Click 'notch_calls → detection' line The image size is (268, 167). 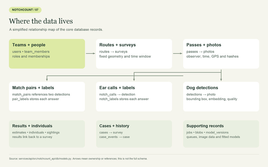coord(117,94)
